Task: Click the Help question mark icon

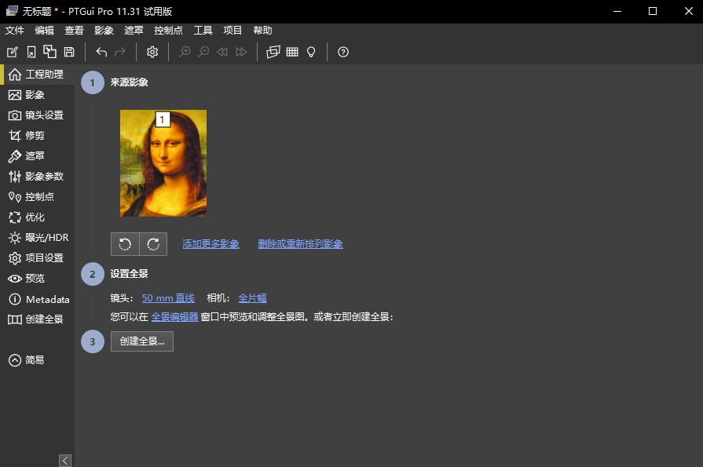Action: [x=343, y=52]
